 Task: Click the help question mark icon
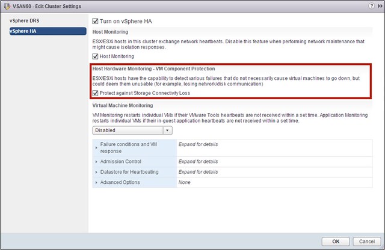coord(371,6)
